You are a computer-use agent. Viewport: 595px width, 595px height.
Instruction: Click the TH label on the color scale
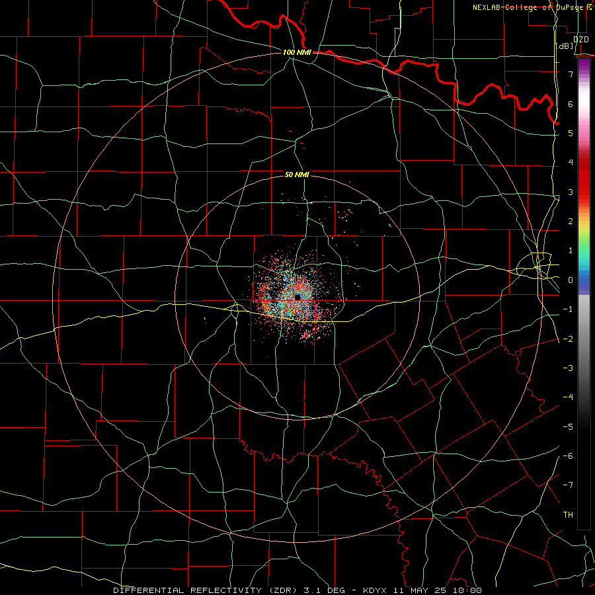click(x=568, y=514)
